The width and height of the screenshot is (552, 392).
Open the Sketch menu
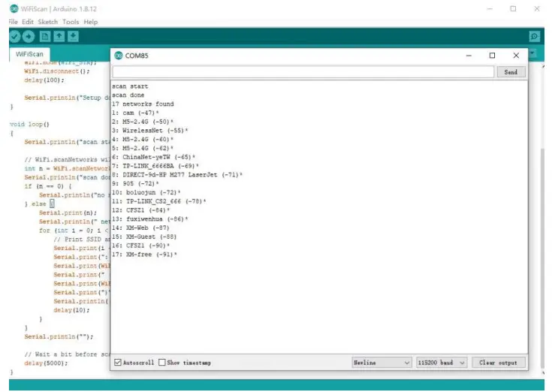(x=47, y=22)
